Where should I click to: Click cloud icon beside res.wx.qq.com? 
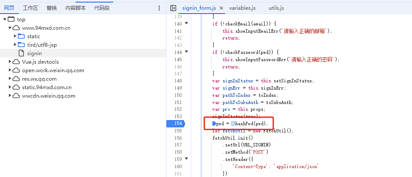[16, 79]
